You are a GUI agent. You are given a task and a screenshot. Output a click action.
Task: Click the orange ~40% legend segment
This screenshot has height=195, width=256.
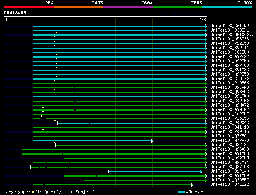tap(78, 7)
